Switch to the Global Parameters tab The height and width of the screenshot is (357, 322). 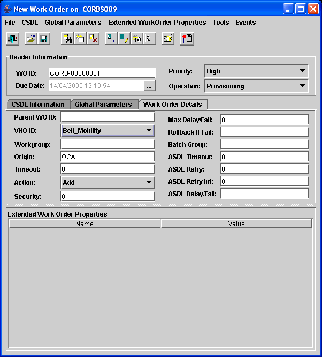pyautogui.click(x=104, y=105)
